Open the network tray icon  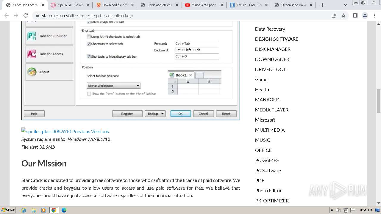tap(345, 210)
